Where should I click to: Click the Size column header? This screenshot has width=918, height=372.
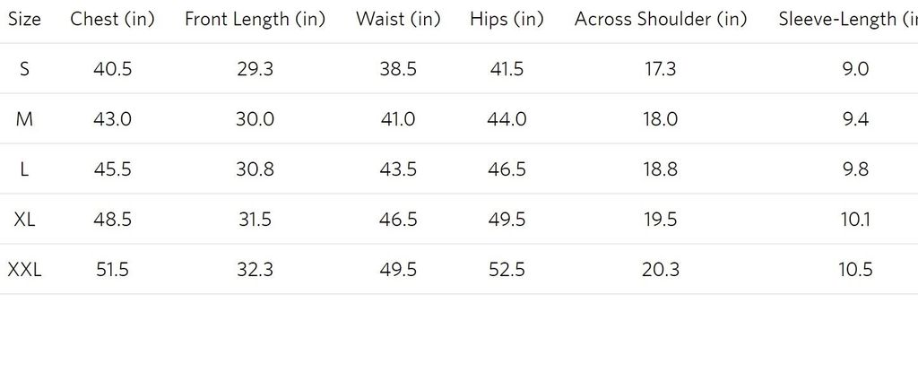coord(24,20)
